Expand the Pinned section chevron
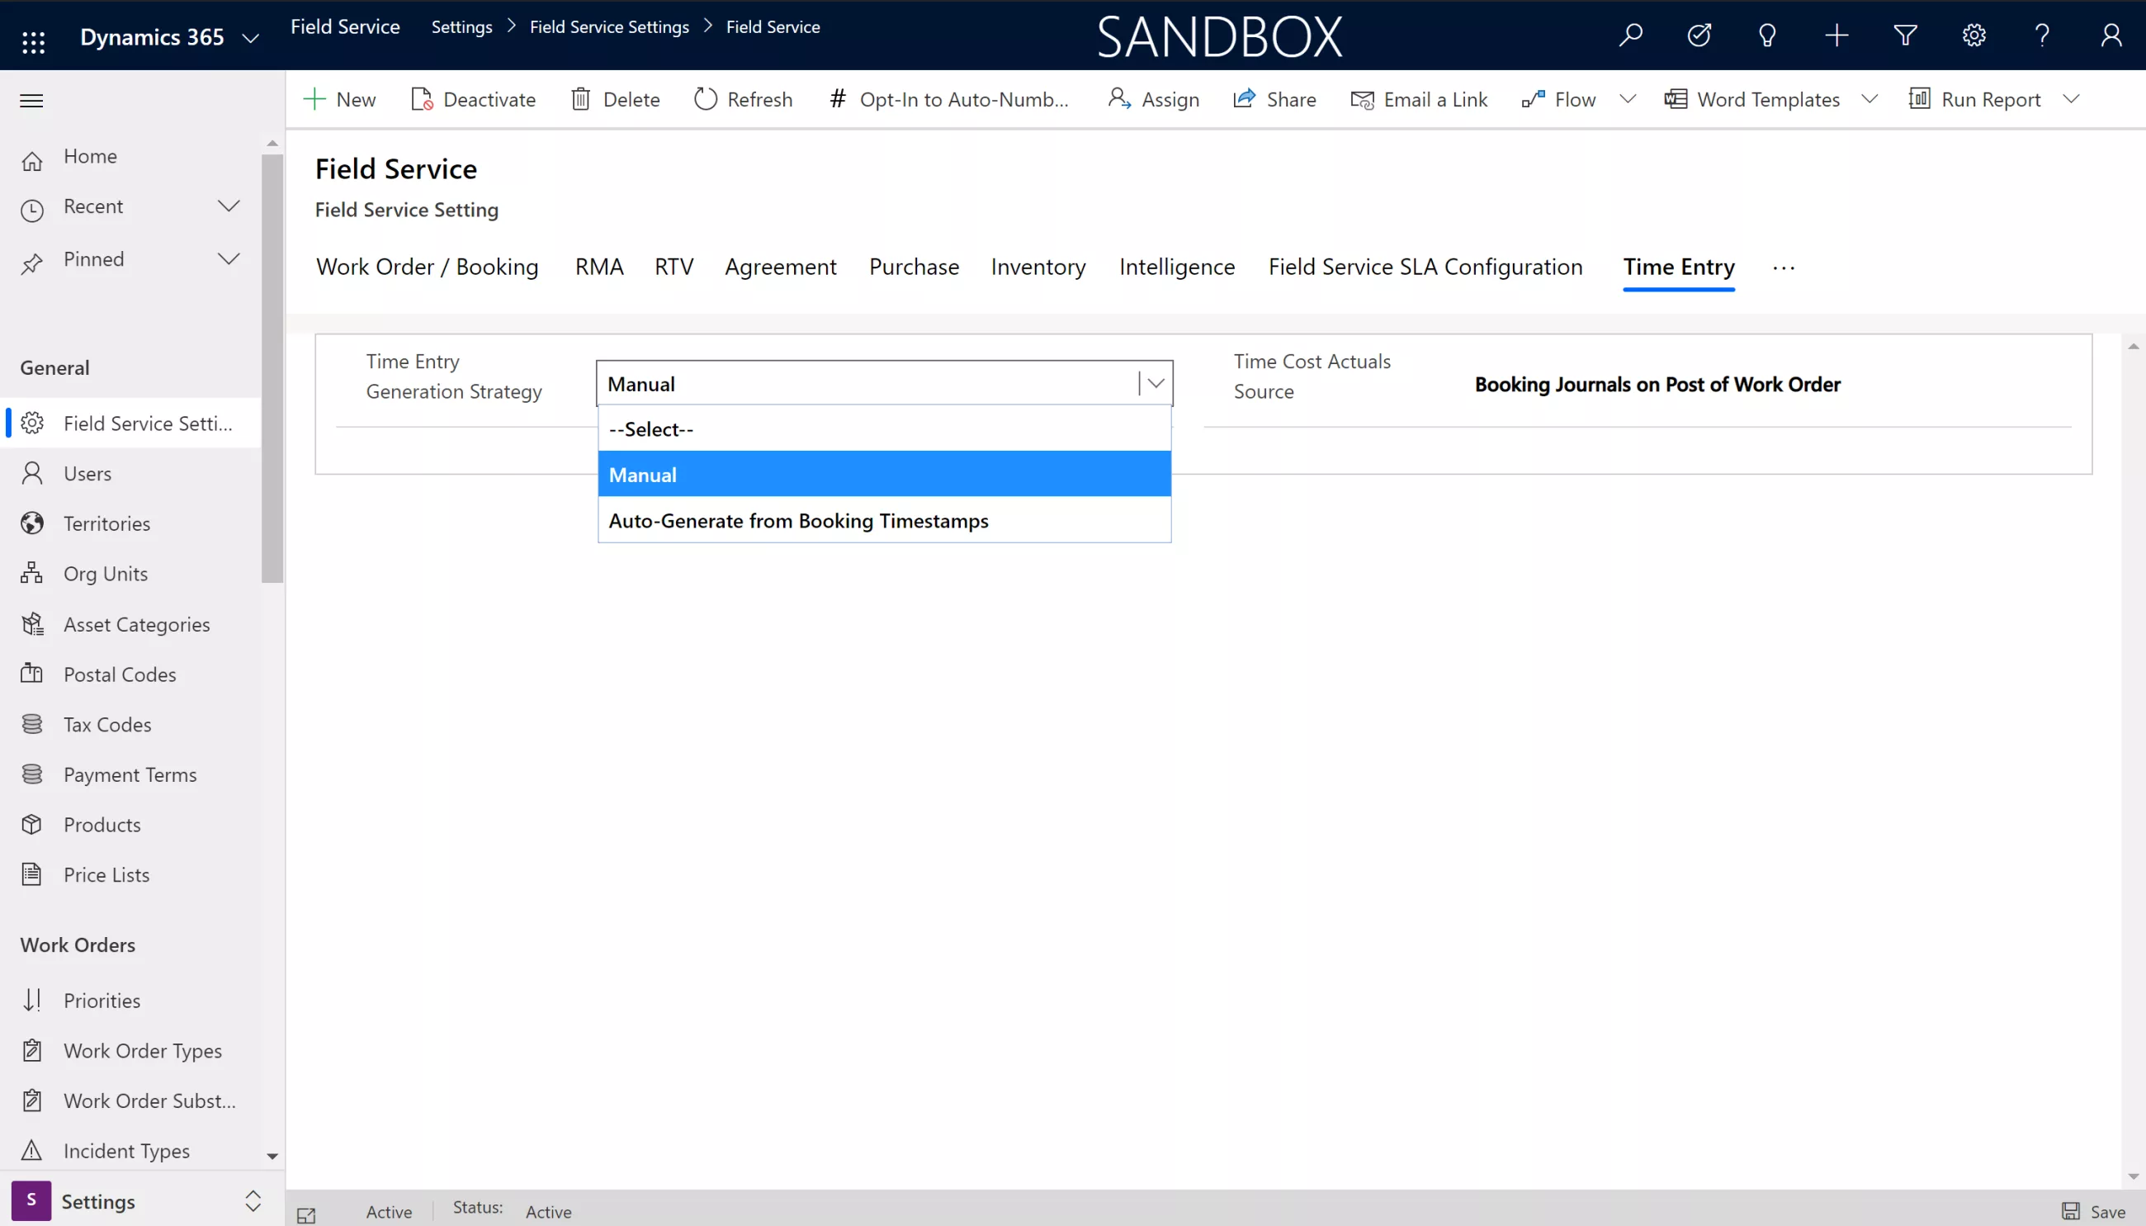Viewport: 2146px width, 1226px height. pyautogui.click(x=228, y=258)
